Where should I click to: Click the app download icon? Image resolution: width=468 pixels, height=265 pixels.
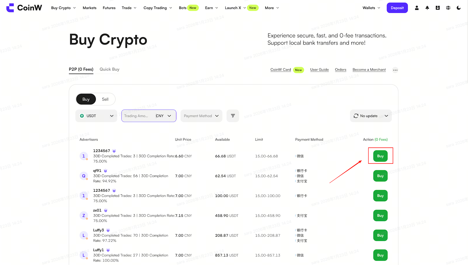438,8
